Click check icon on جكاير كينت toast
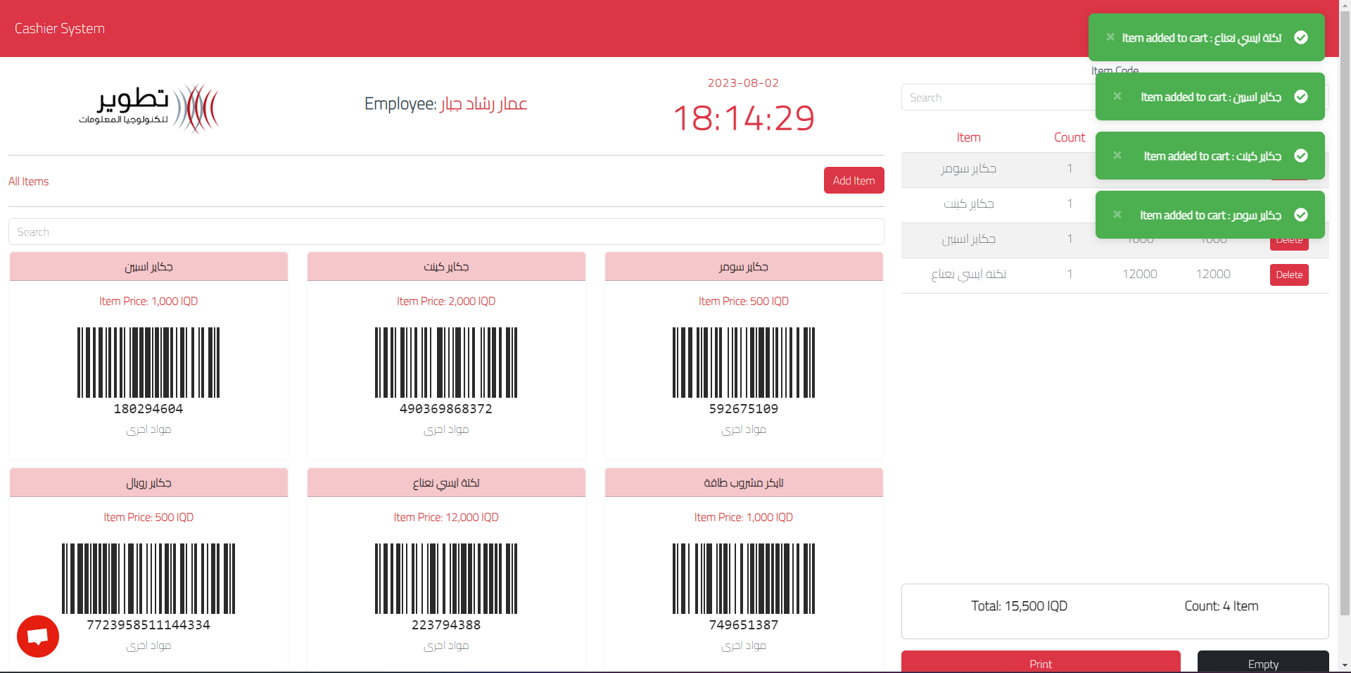This screenshot has height=673, width=1351. pyautogui.click(x=1301, y=156)
